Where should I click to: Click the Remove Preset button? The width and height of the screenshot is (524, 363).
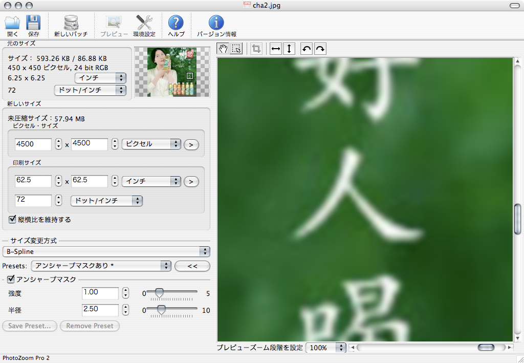click(90, 326)
